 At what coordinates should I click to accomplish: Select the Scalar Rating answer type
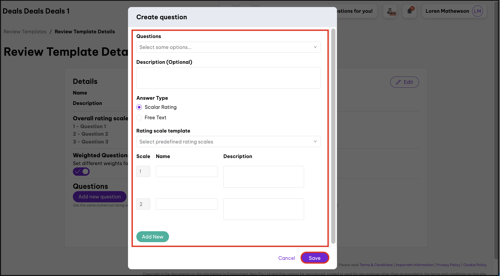[x=139, y=107]
